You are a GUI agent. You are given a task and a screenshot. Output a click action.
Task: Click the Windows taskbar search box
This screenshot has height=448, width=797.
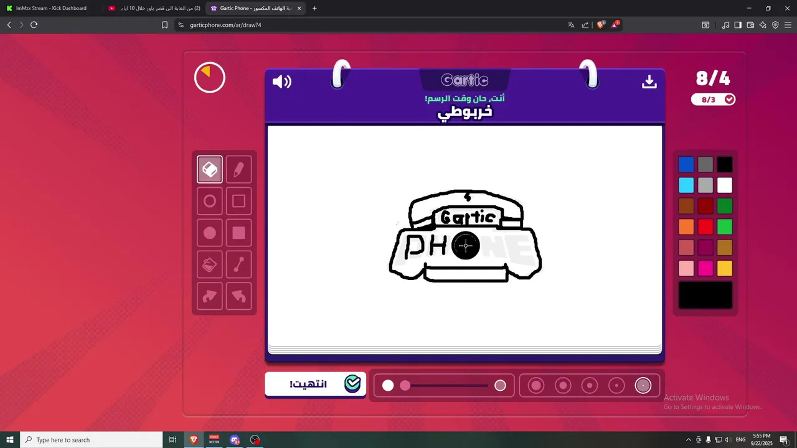[x=91, y=440]
